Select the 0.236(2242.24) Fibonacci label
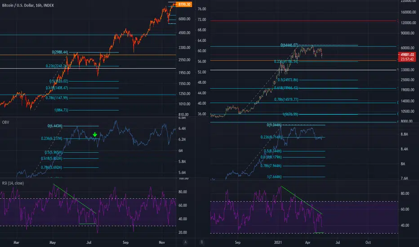The image size is (419, 247). (56, 66)
